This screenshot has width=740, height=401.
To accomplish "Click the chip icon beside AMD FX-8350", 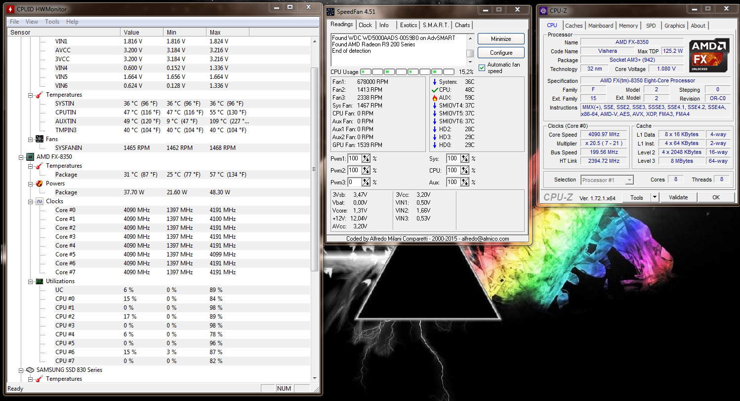I will coord(30,157).
